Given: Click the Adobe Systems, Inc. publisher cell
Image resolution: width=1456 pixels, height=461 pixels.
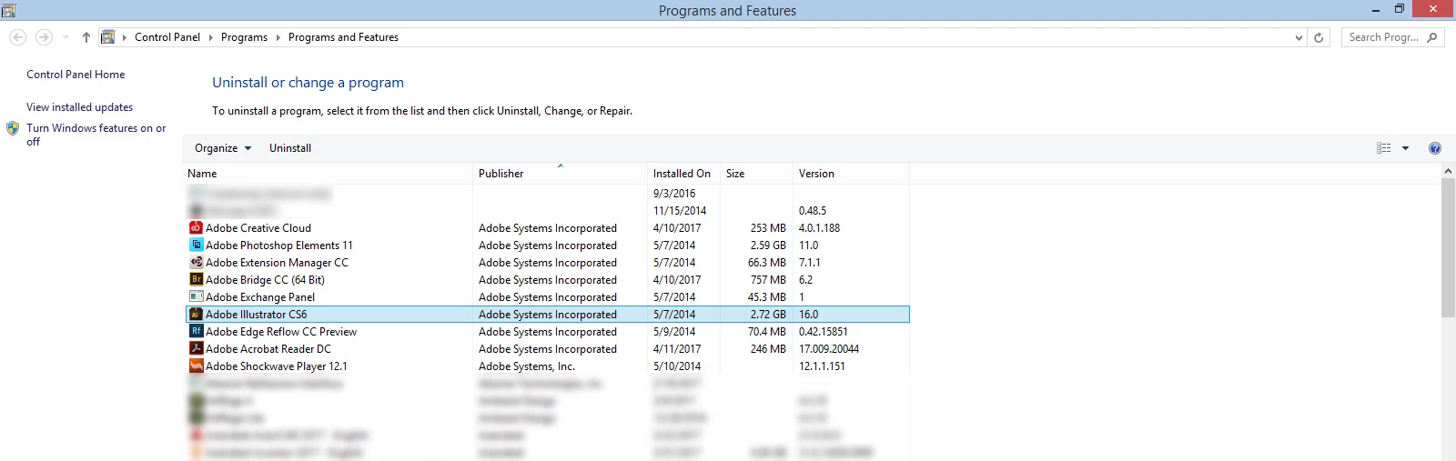Looking at the screenshot, I should tap(527, 366).
